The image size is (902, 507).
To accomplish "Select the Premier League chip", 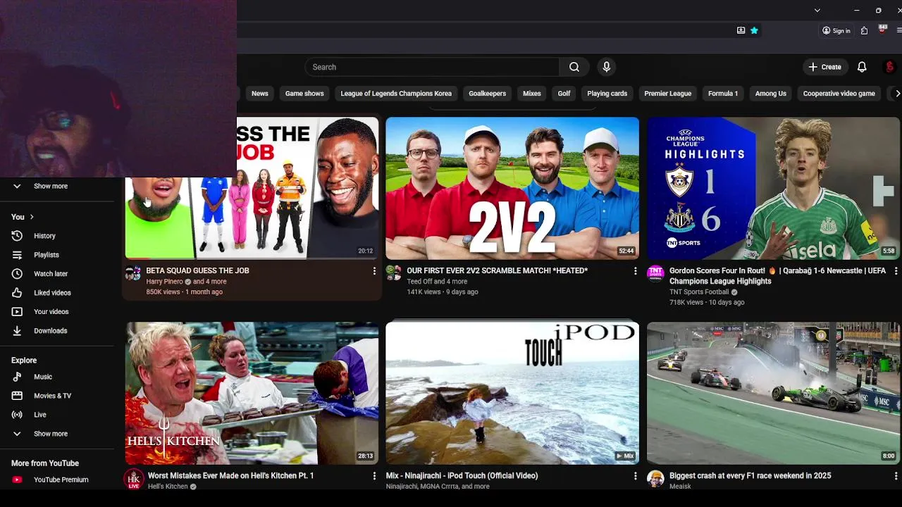I will (x=668, y=94).
